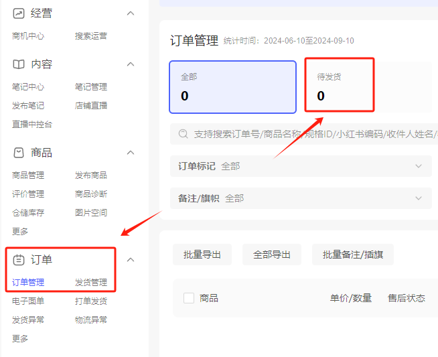Open 商品诊断 in sidebar
This screenshot has width=438, height=357.
[x=91, y=194]
